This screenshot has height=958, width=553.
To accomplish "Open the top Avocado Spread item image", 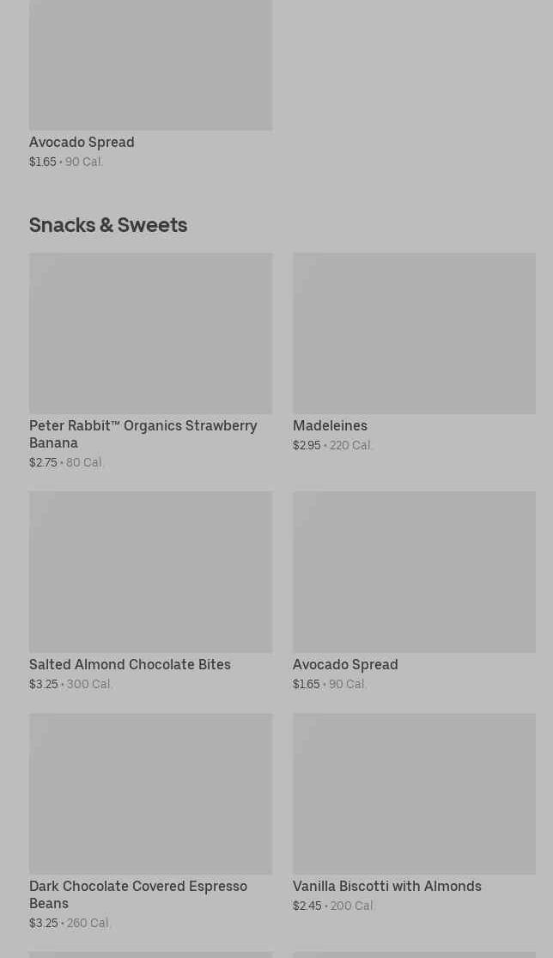I will (x=151, y=64).
